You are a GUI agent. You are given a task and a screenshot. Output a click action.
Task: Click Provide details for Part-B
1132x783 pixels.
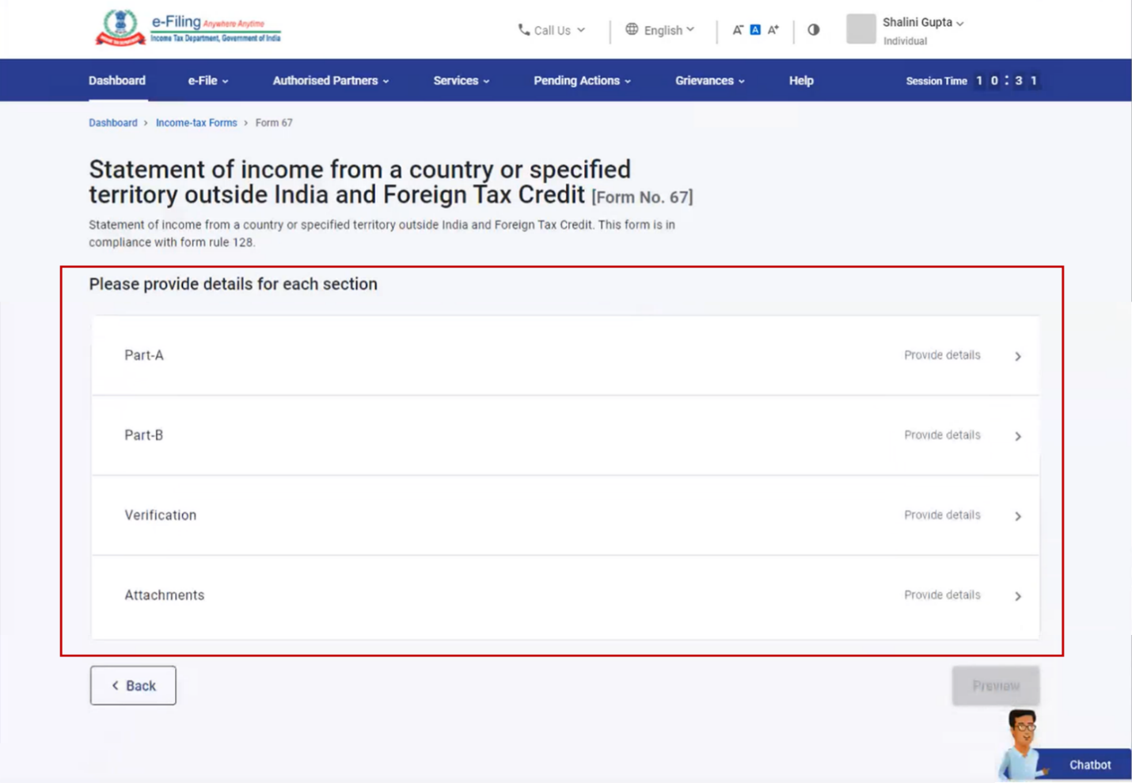[942, 435]
